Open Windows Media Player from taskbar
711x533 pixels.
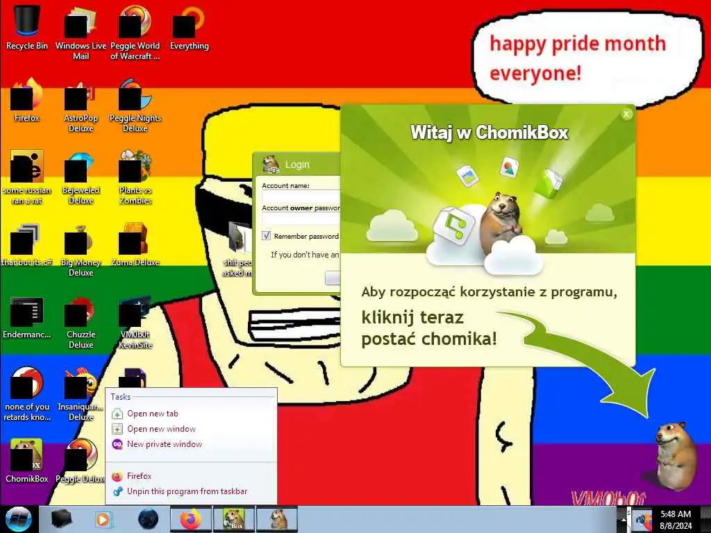[x=103, y=519]
